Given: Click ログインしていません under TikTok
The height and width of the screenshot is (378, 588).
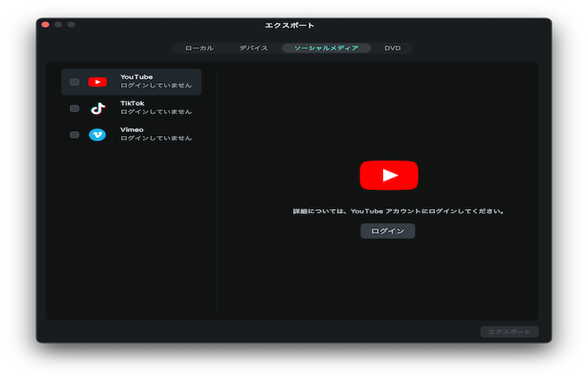Looking at the screenshot, I should (156, 112).
